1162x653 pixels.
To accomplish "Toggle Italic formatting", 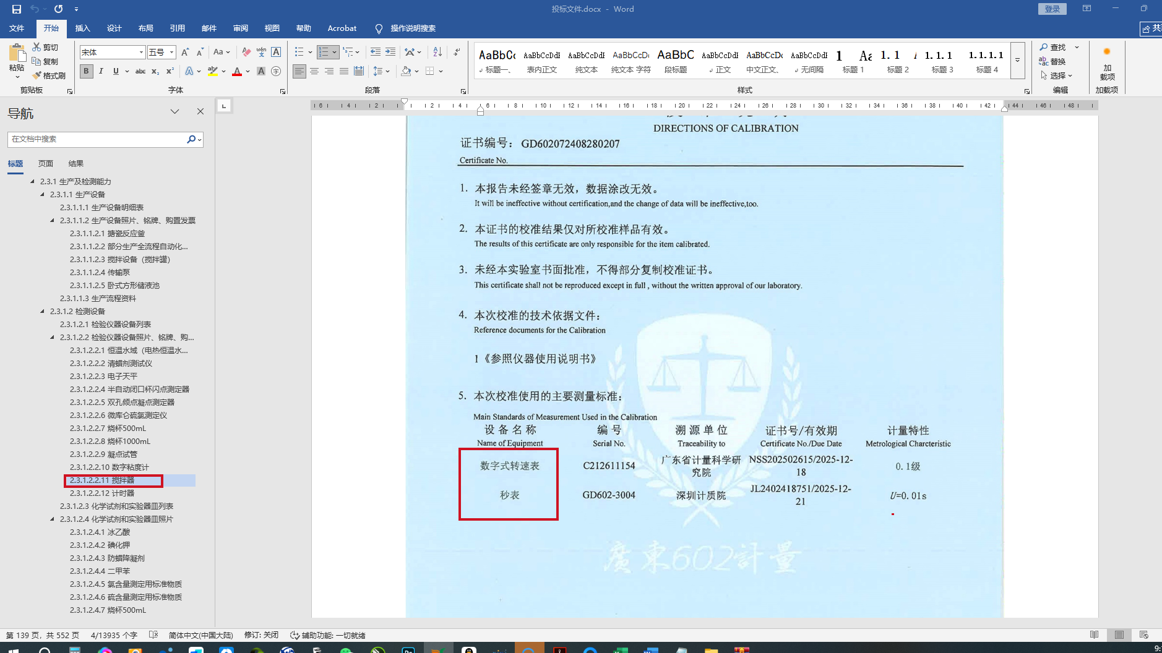I will 101,71.
